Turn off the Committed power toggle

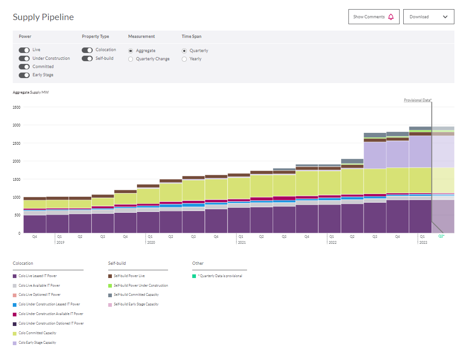coord(24,67)
